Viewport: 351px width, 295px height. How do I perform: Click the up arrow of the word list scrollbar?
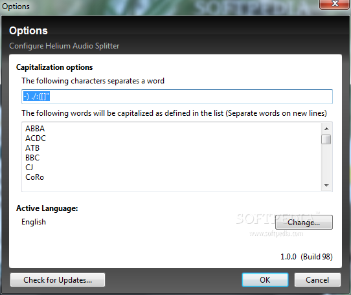326,129
